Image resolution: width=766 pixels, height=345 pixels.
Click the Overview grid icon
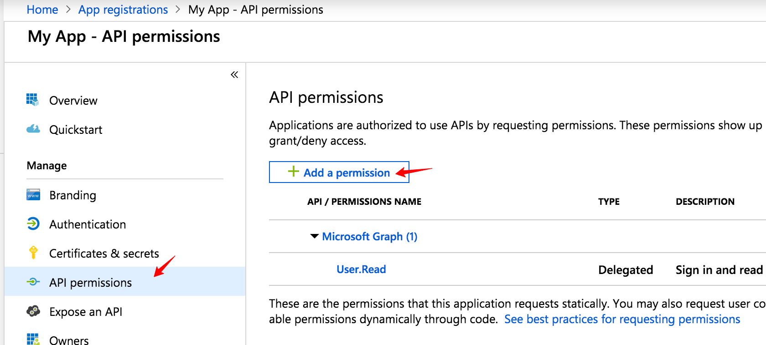32,100
